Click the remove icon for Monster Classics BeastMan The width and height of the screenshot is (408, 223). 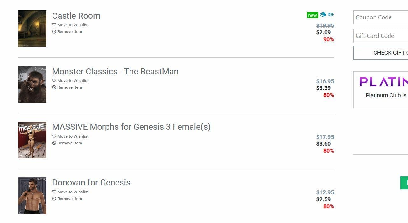point(54,87)
